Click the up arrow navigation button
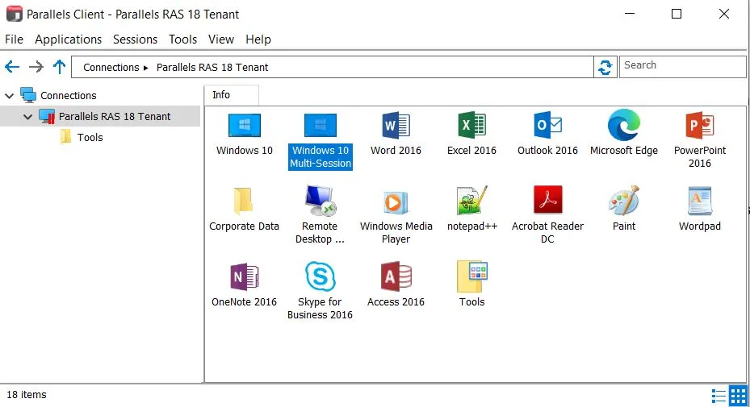This screenshot has height=407, width=750. (59, 68)
